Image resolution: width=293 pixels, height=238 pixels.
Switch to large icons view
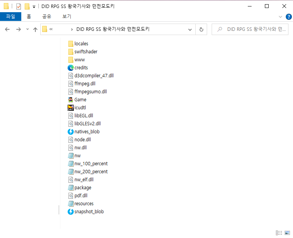pos(288,233)
